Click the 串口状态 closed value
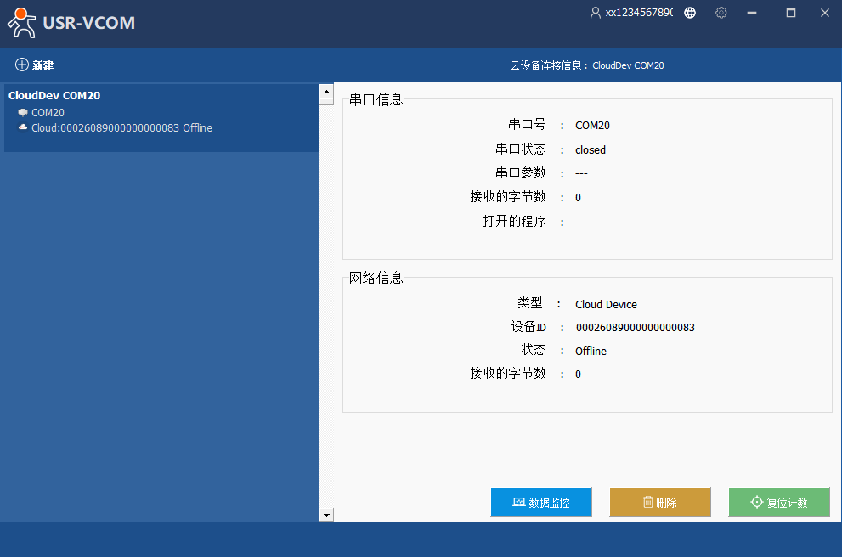Screen dimensions: 842x557 (x=591, y=149)
